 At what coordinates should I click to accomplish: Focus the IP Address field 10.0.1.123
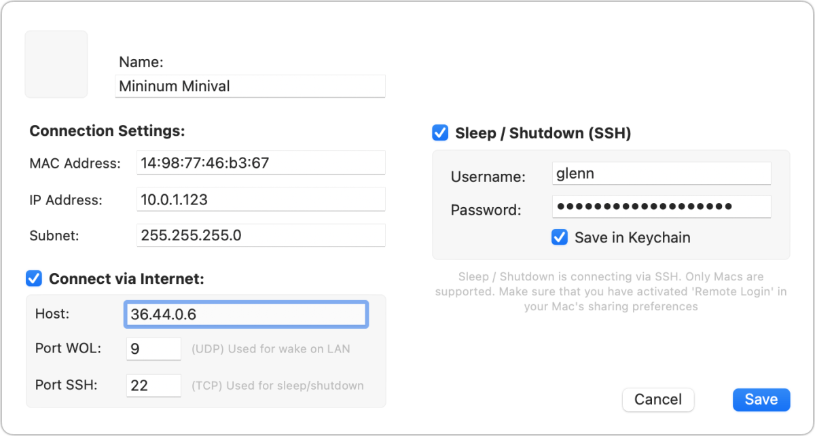click(x=261, y=200)
